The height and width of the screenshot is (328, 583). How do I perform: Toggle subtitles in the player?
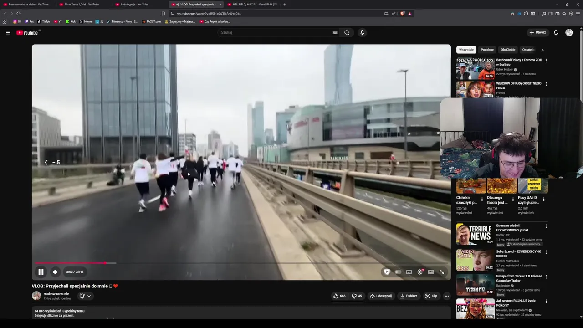pos(409,272)
